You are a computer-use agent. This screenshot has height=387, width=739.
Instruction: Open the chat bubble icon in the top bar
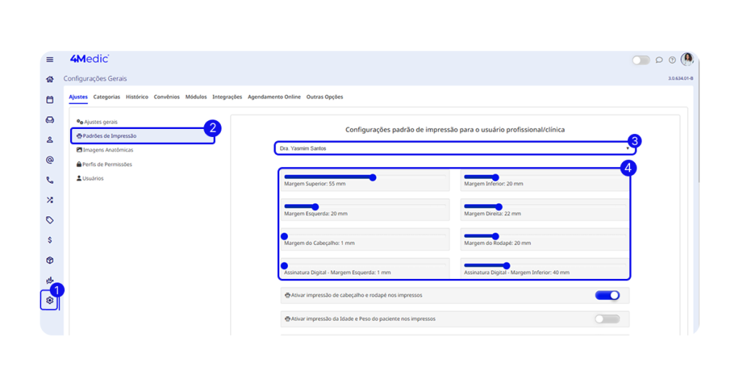pos(659,60)
